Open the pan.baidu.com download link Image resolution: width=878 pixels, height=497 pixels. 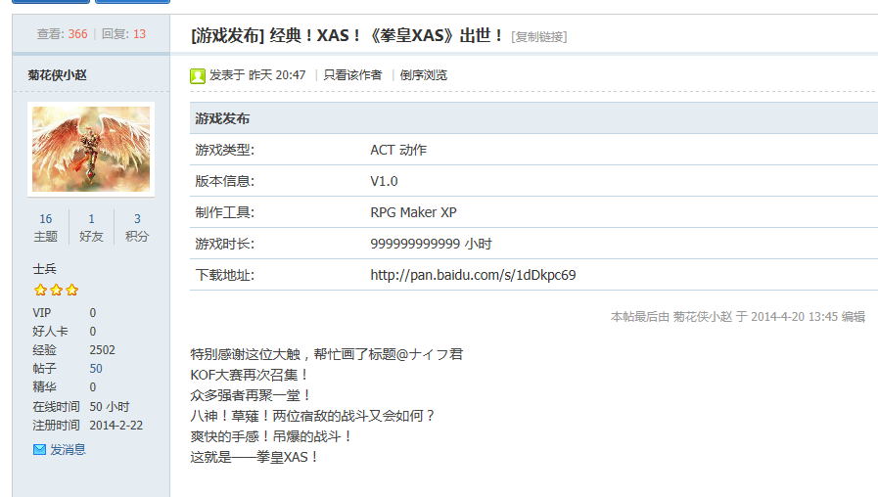pyautogui.click(x=473, y=275)
